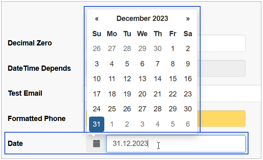
Task: Click into the Date text input
Action: (176, 144)
